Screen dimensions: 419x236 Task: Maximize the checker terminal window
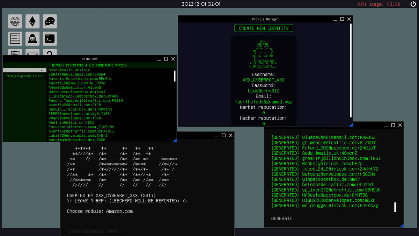(223, 135)
